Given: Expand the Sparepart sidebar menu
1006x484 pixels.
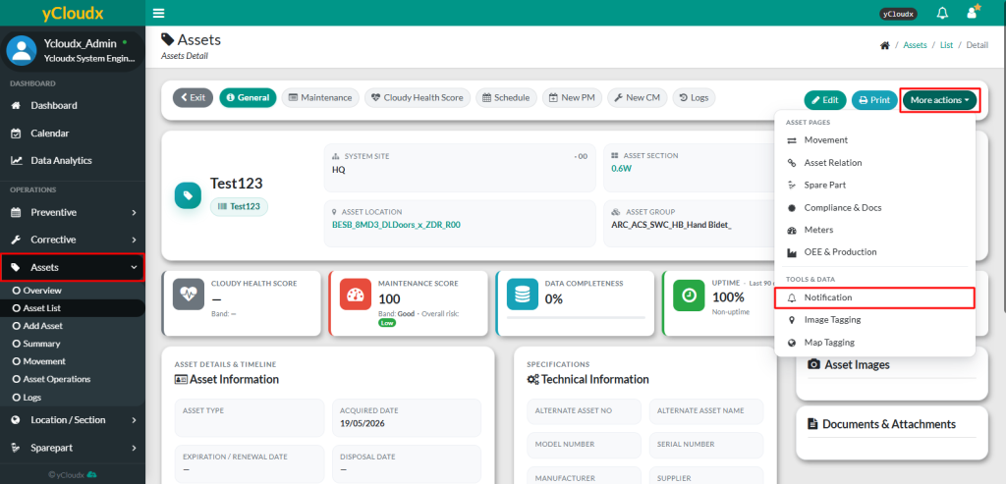Looking at the screenshot, I should click(73, 448).
